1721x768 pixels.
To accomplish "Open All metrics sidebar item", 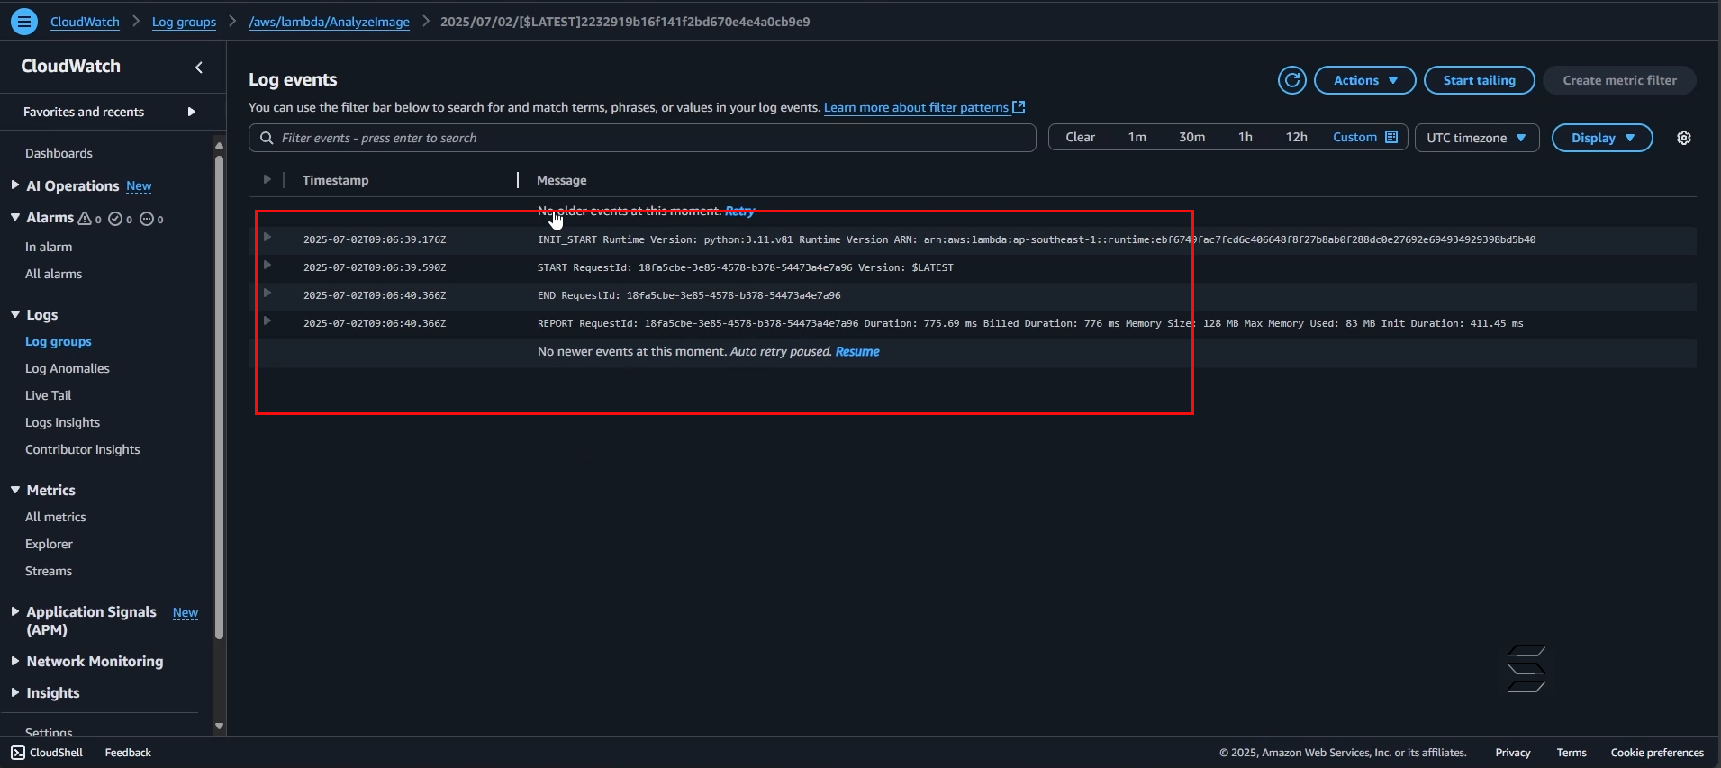I will [x=56, y=517].
